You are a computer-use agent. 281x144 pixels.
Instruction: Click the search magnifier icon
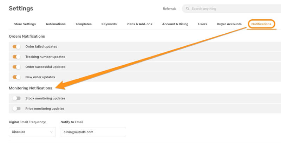coord(188,9)
